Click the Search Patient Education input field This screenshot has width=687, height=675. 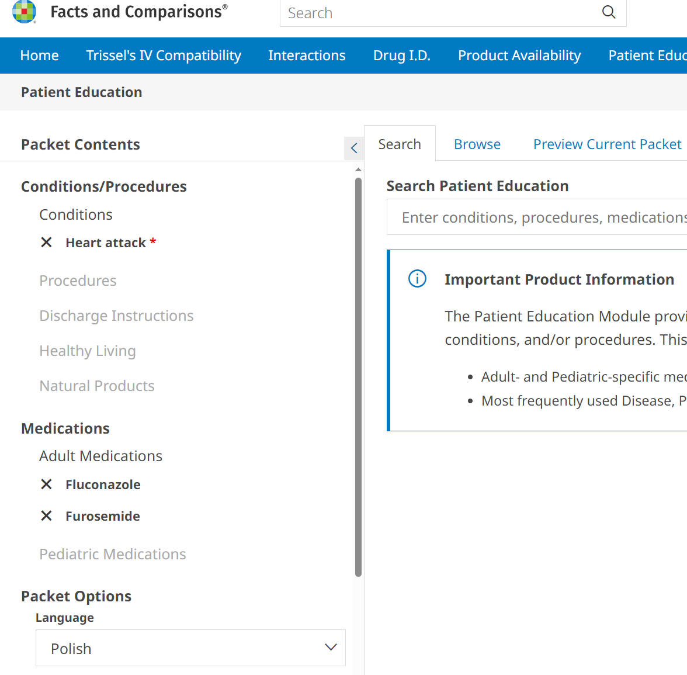pos(537,217)
